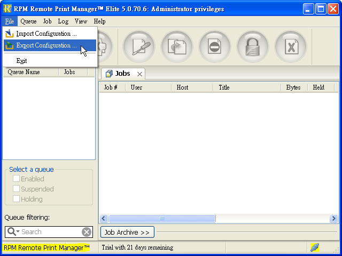Sort jobs by Host column

point(192,87)
